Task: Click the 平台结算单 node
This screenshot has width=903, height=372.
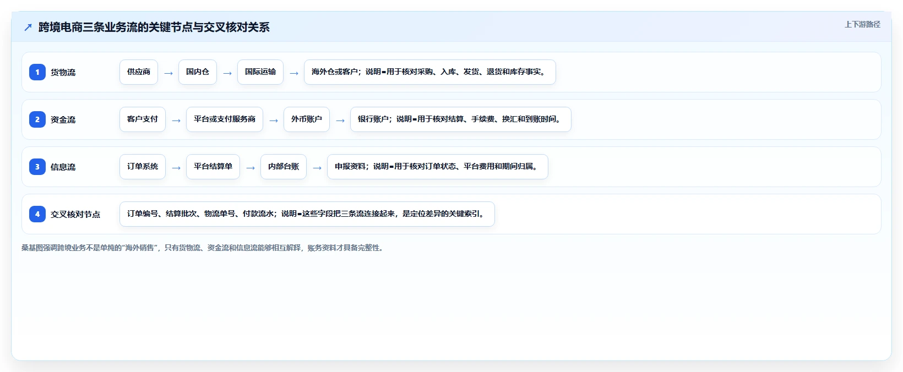Action: [x=213, y=167]
